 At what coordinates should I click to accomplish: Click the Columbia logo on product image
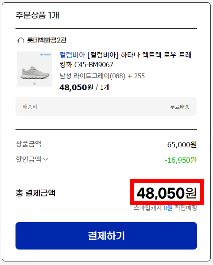(46, 54)
